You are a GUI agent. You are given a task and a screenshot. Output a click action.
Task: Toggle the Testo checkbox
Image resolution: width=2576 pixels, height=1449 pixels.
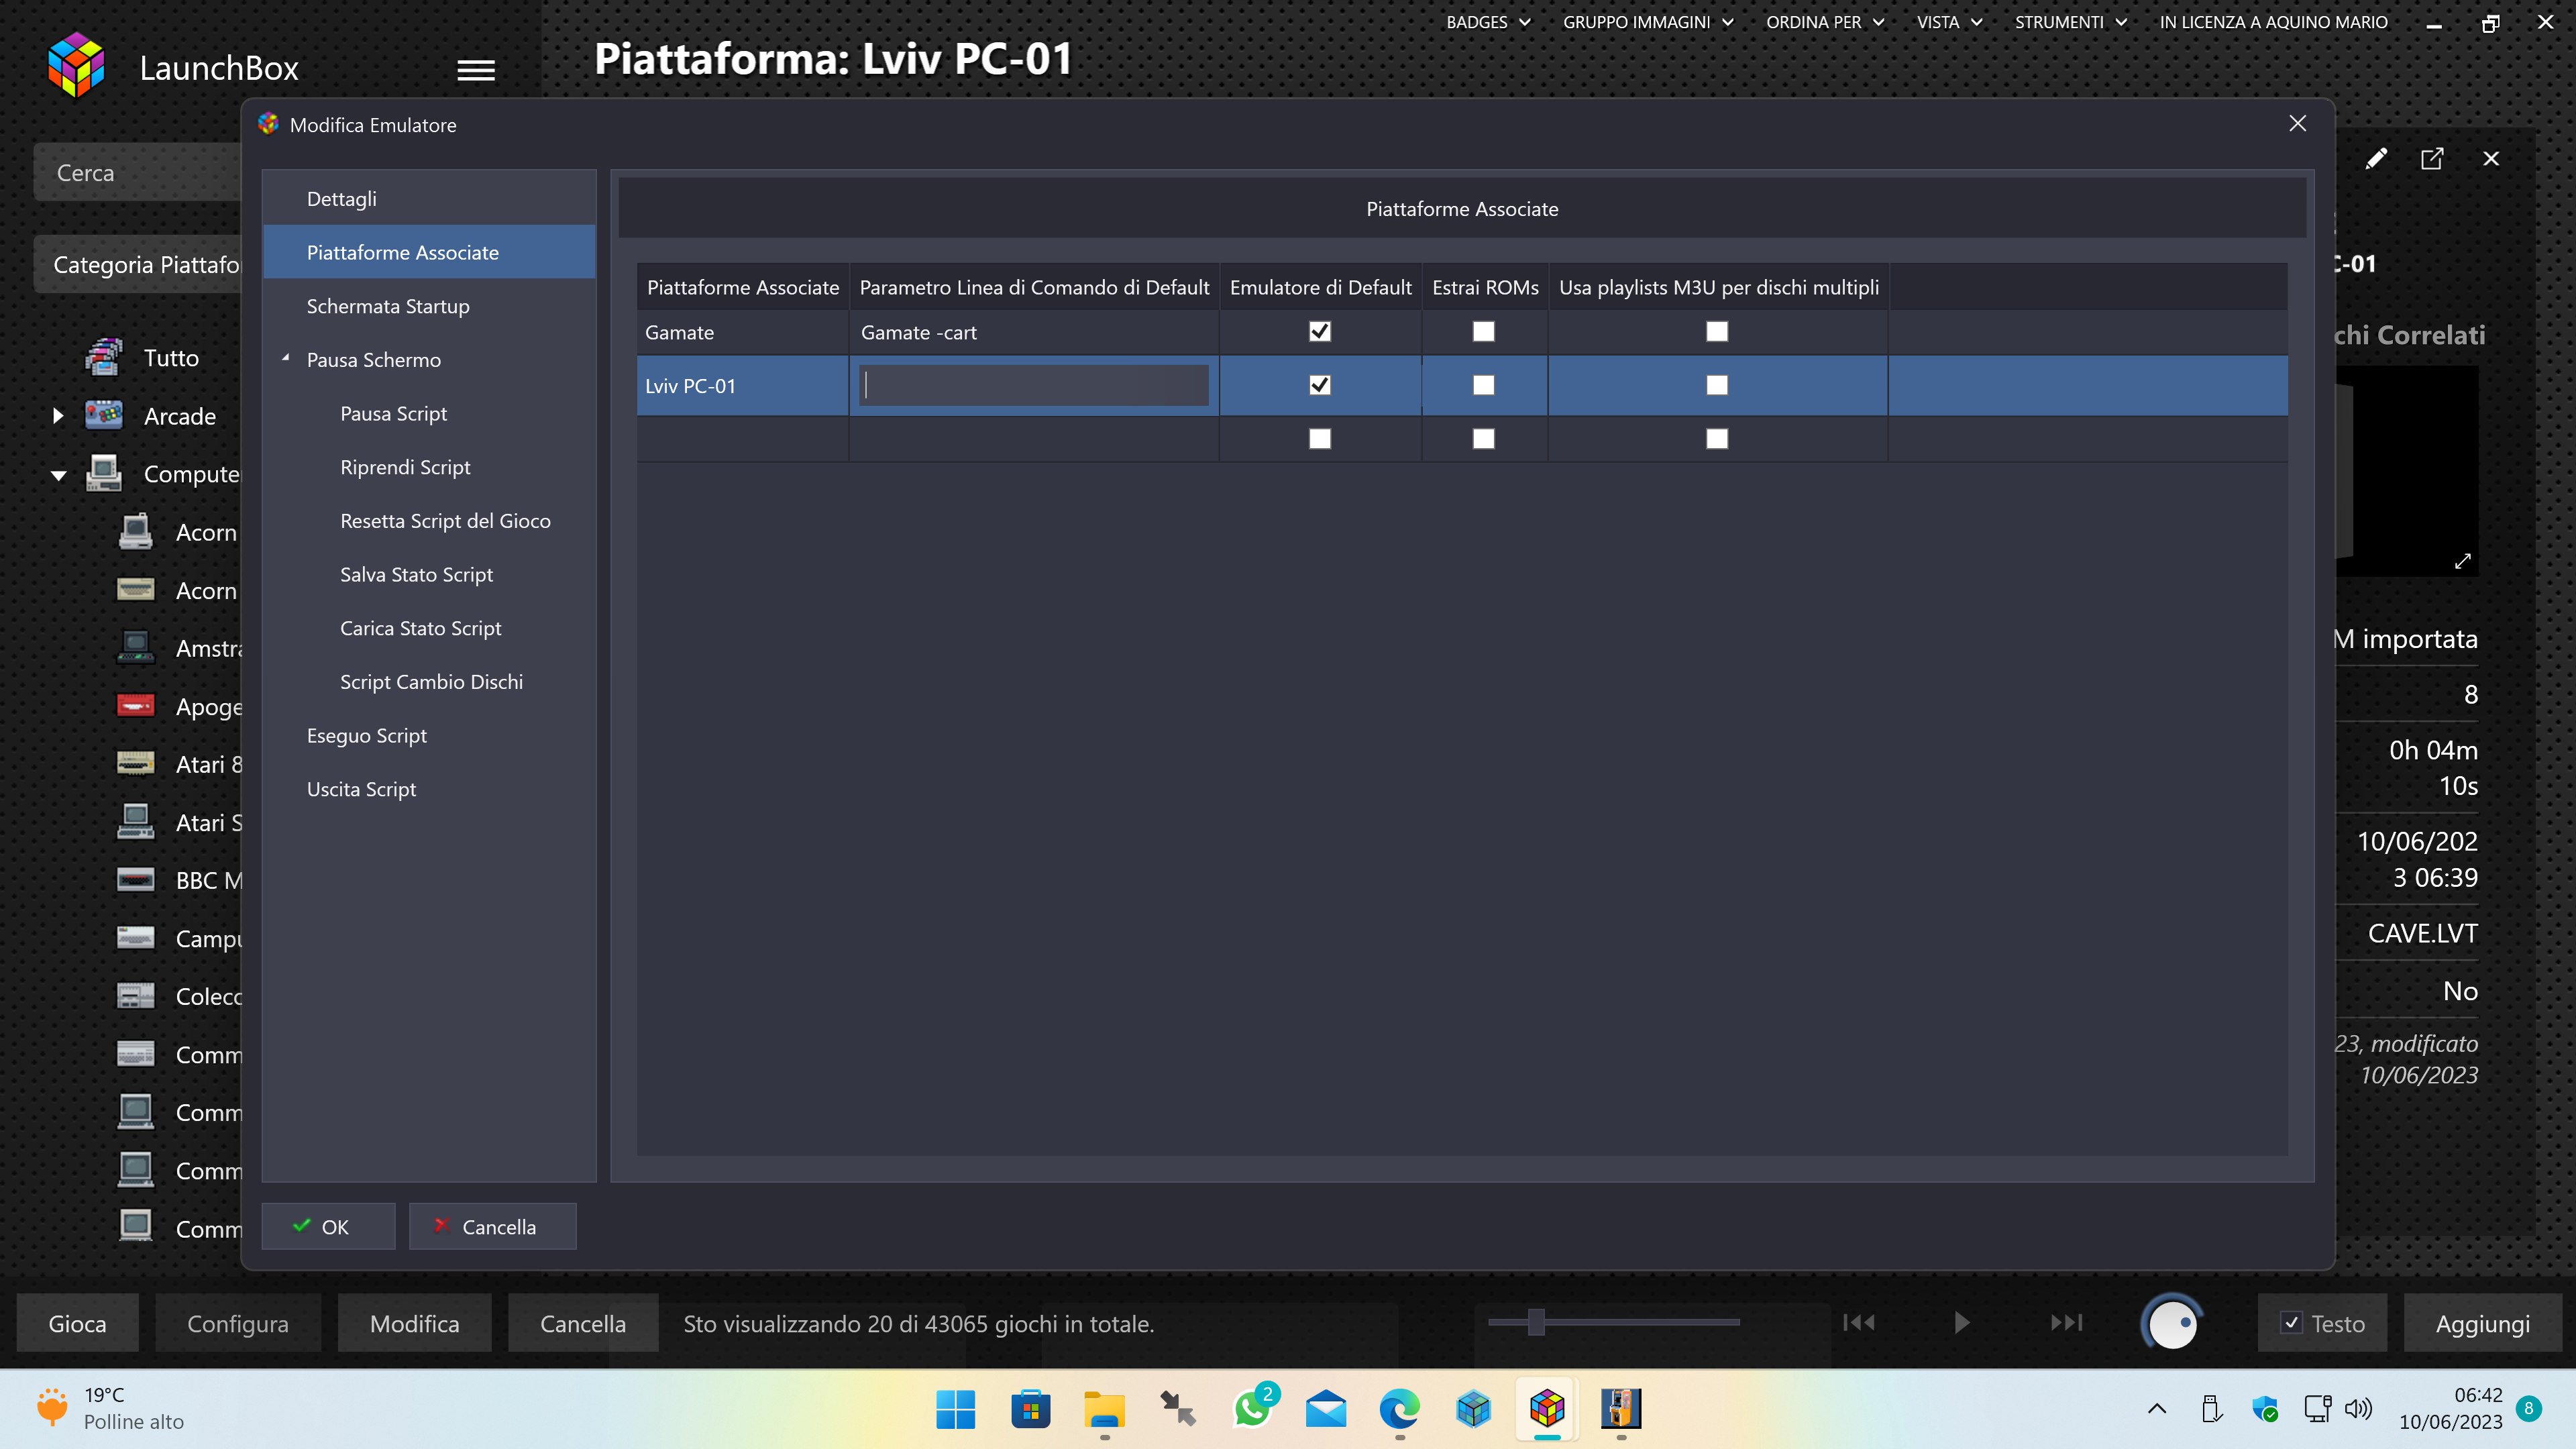2292,1323
